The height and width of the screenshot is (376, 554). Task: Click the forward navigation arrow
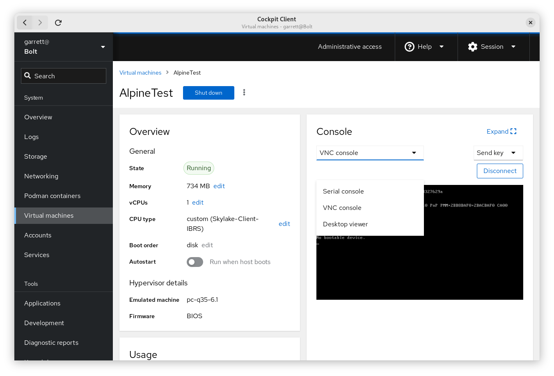click(x=40, y=23)
